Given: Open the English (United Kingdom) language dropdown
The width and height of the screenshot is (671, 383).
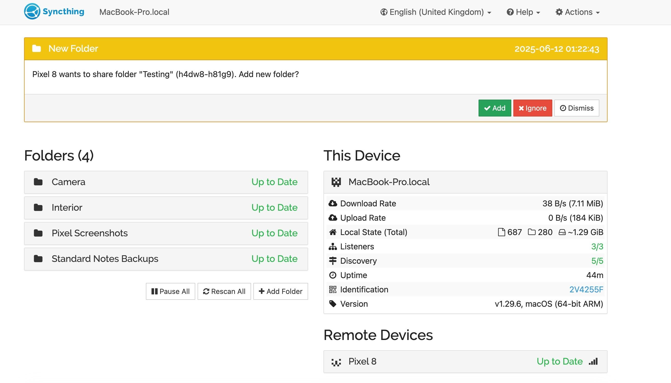Looking at the screenshot, I should coord(436,12).
